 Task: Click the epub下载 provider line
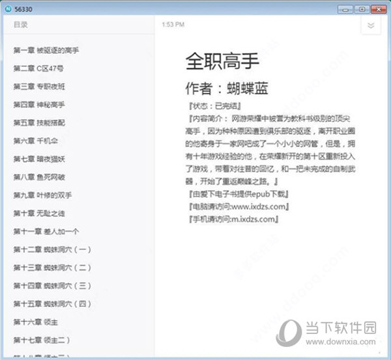click(239, 194)
